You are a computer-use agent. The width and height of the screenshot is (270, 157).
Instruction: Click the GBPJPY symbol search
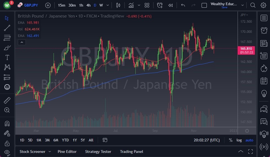[x=28, y=5]
